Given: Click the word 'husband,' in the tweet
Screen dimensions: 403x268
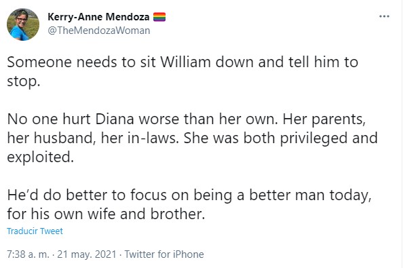Looking at the screenshot, I should (x=65, y=138).
